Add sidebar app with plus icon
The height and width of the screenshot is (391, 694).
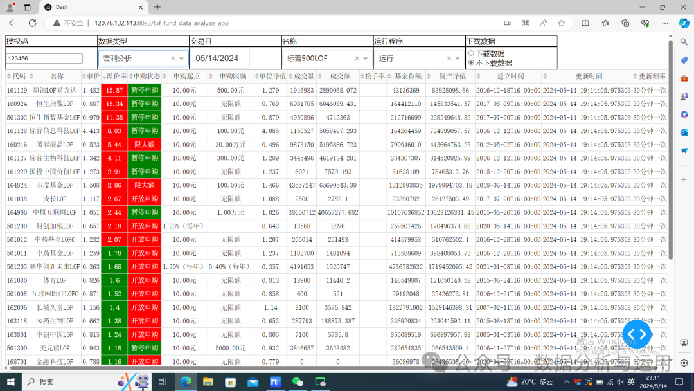684,179
